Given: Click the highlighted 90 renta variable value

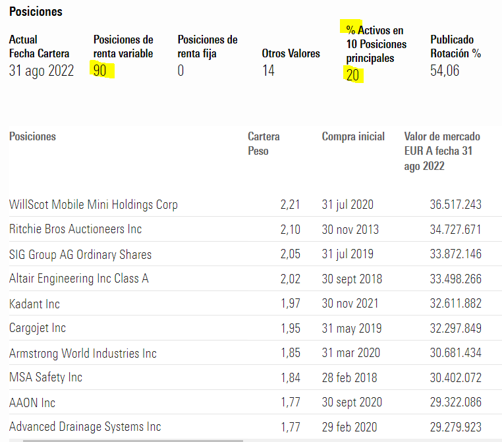Looking at the screenshot, I should click(x=100, y=70).
